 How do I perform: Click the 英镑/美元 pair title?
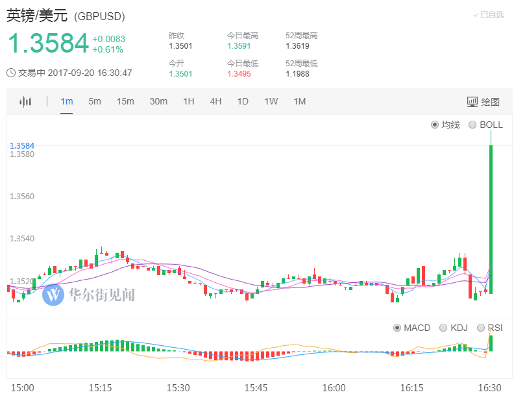point(37,16)
